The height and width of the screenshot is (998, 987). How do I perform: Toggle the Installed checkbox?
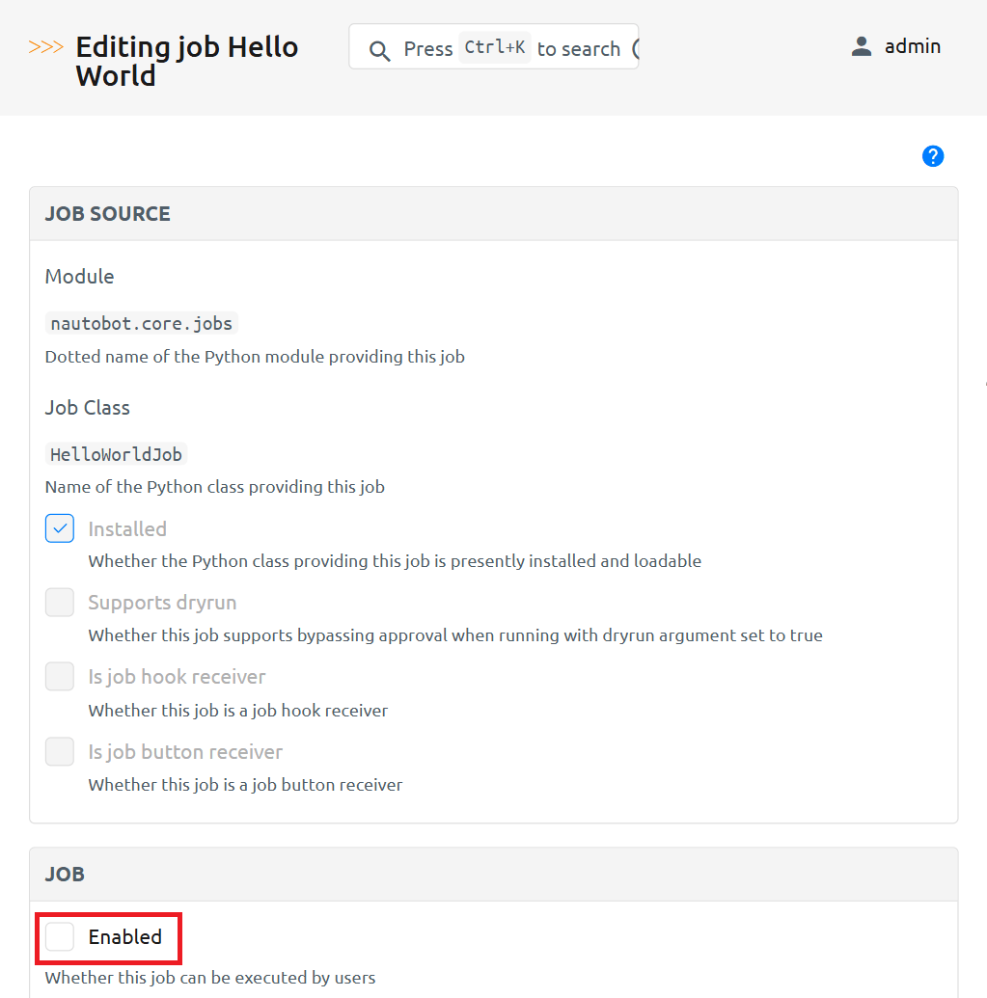click(60, 528)
